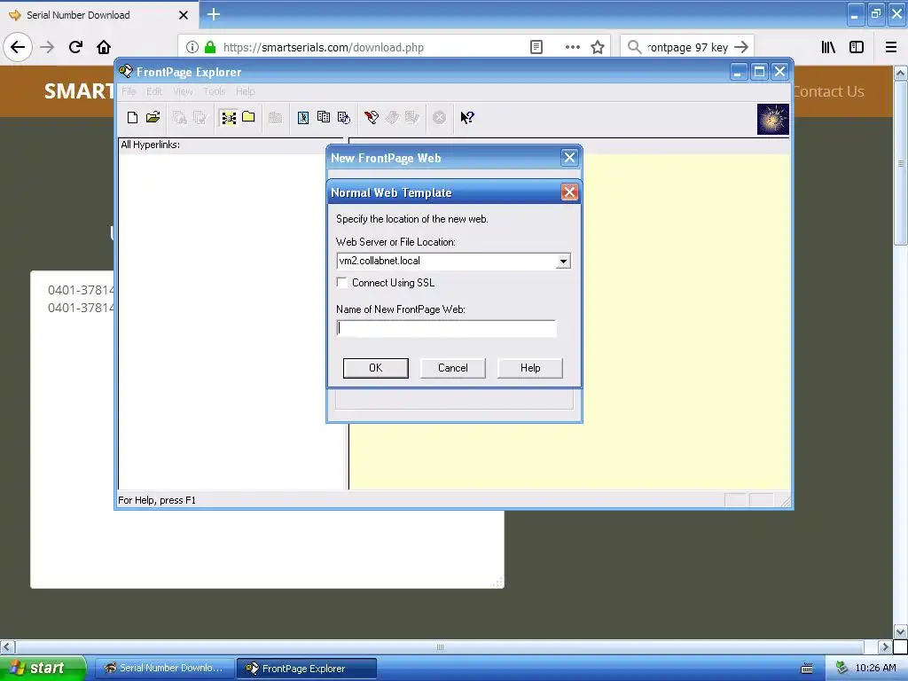Select the Hyperlink View toolbar icon
The height and width of the screenshot is (681, 908).
pos(229,118)
